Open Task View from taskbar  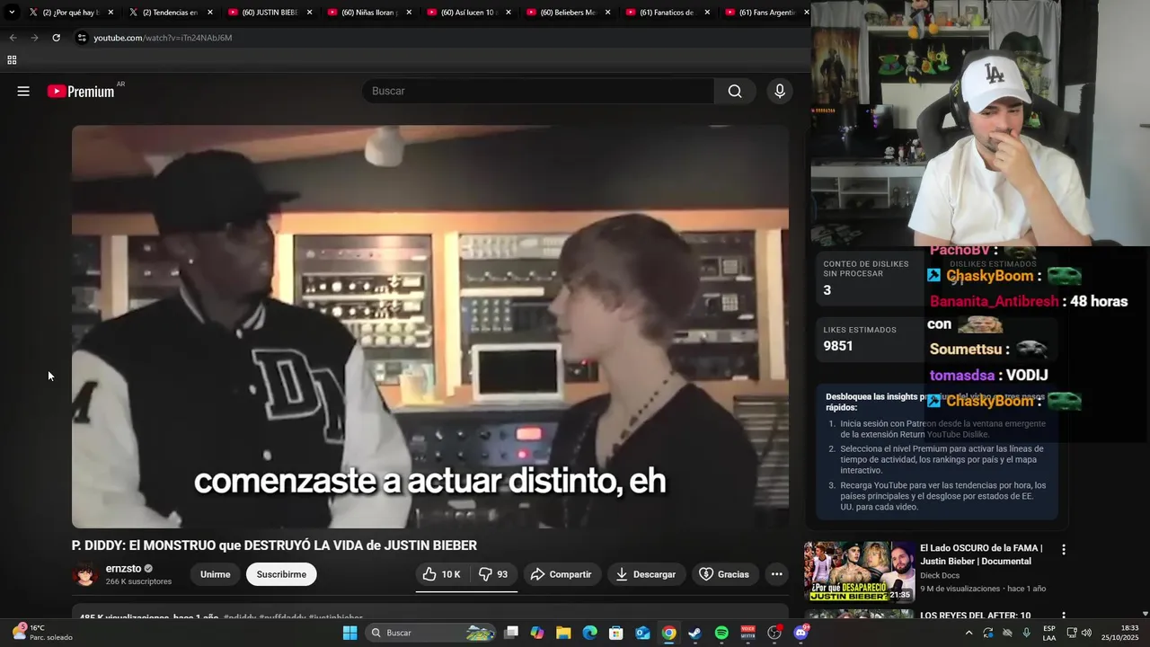point(511,633)
